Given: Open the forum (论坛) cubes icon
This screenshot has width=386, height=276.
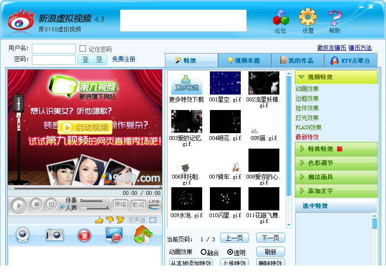Looking at the screenshot, I should tap(281, 17).
